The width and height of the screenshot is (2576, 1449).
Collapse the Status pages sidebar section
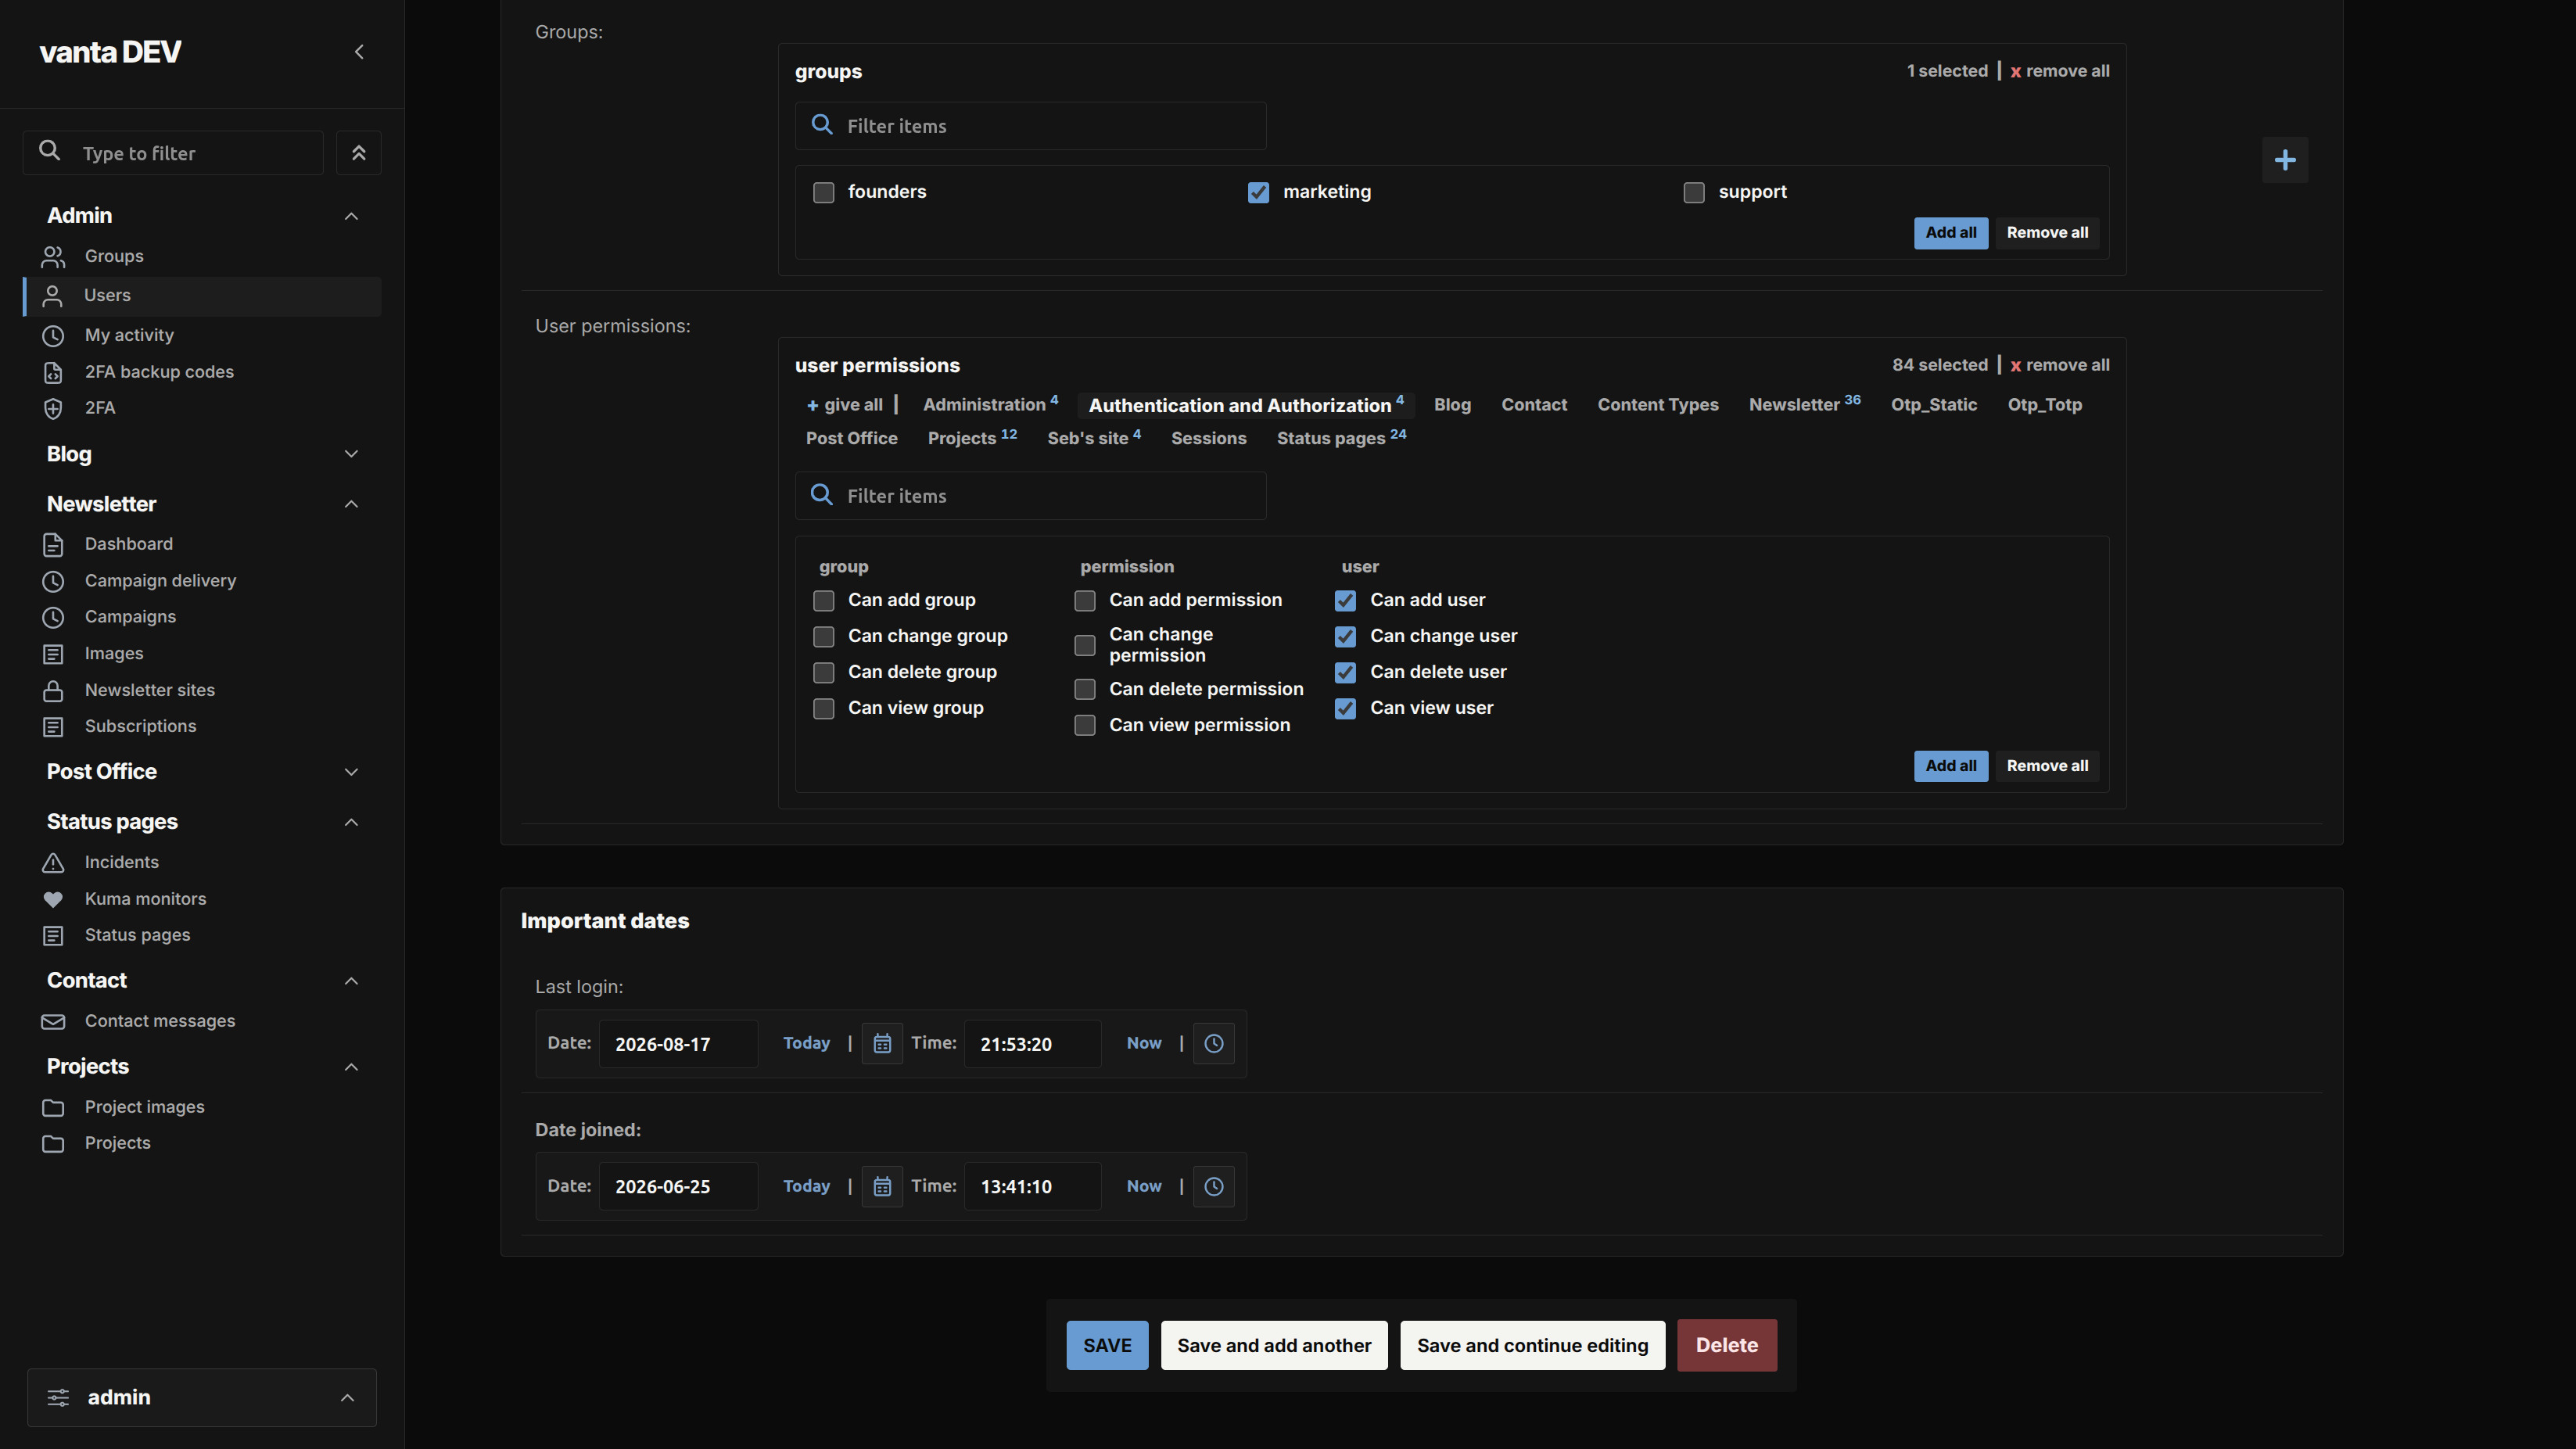pos(351,822)
